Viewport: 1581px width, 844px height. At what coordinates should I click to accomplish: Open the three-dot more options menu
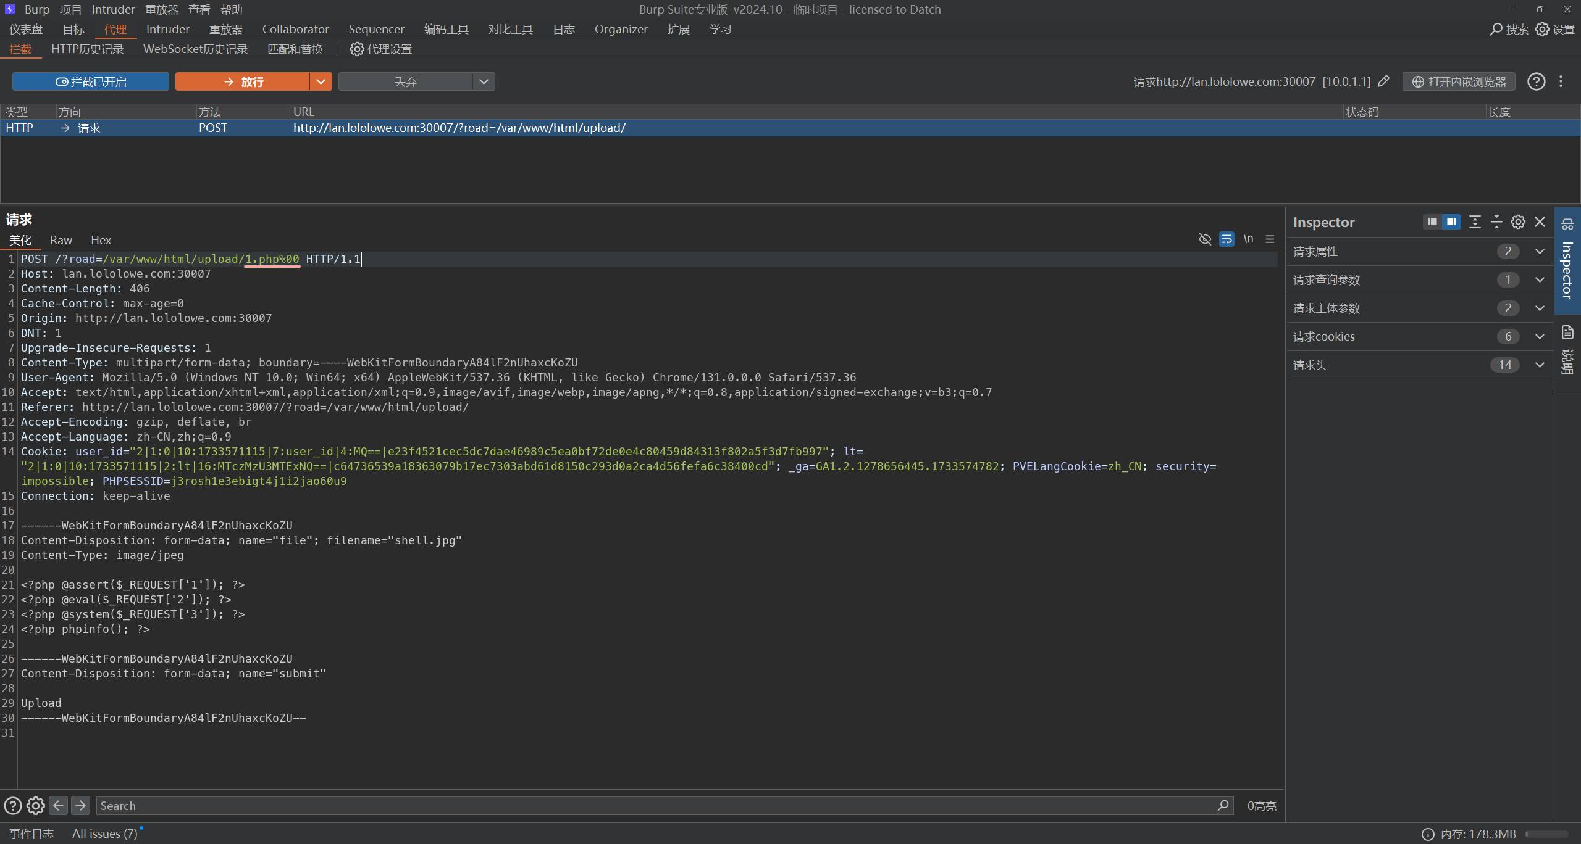point(1561,81)
